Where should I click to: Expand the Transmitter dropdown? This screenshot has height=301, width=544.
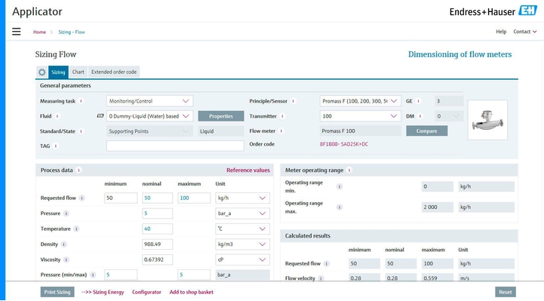coord(360,116)
